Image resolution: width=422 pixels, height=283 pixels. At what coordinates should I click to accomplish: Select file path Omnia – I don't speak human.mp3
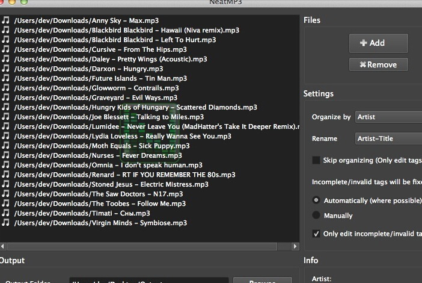tap(108, 165)
